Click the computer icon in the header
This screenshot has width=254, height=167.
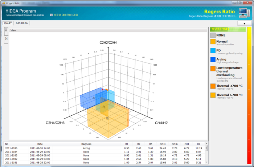point(244,13)
